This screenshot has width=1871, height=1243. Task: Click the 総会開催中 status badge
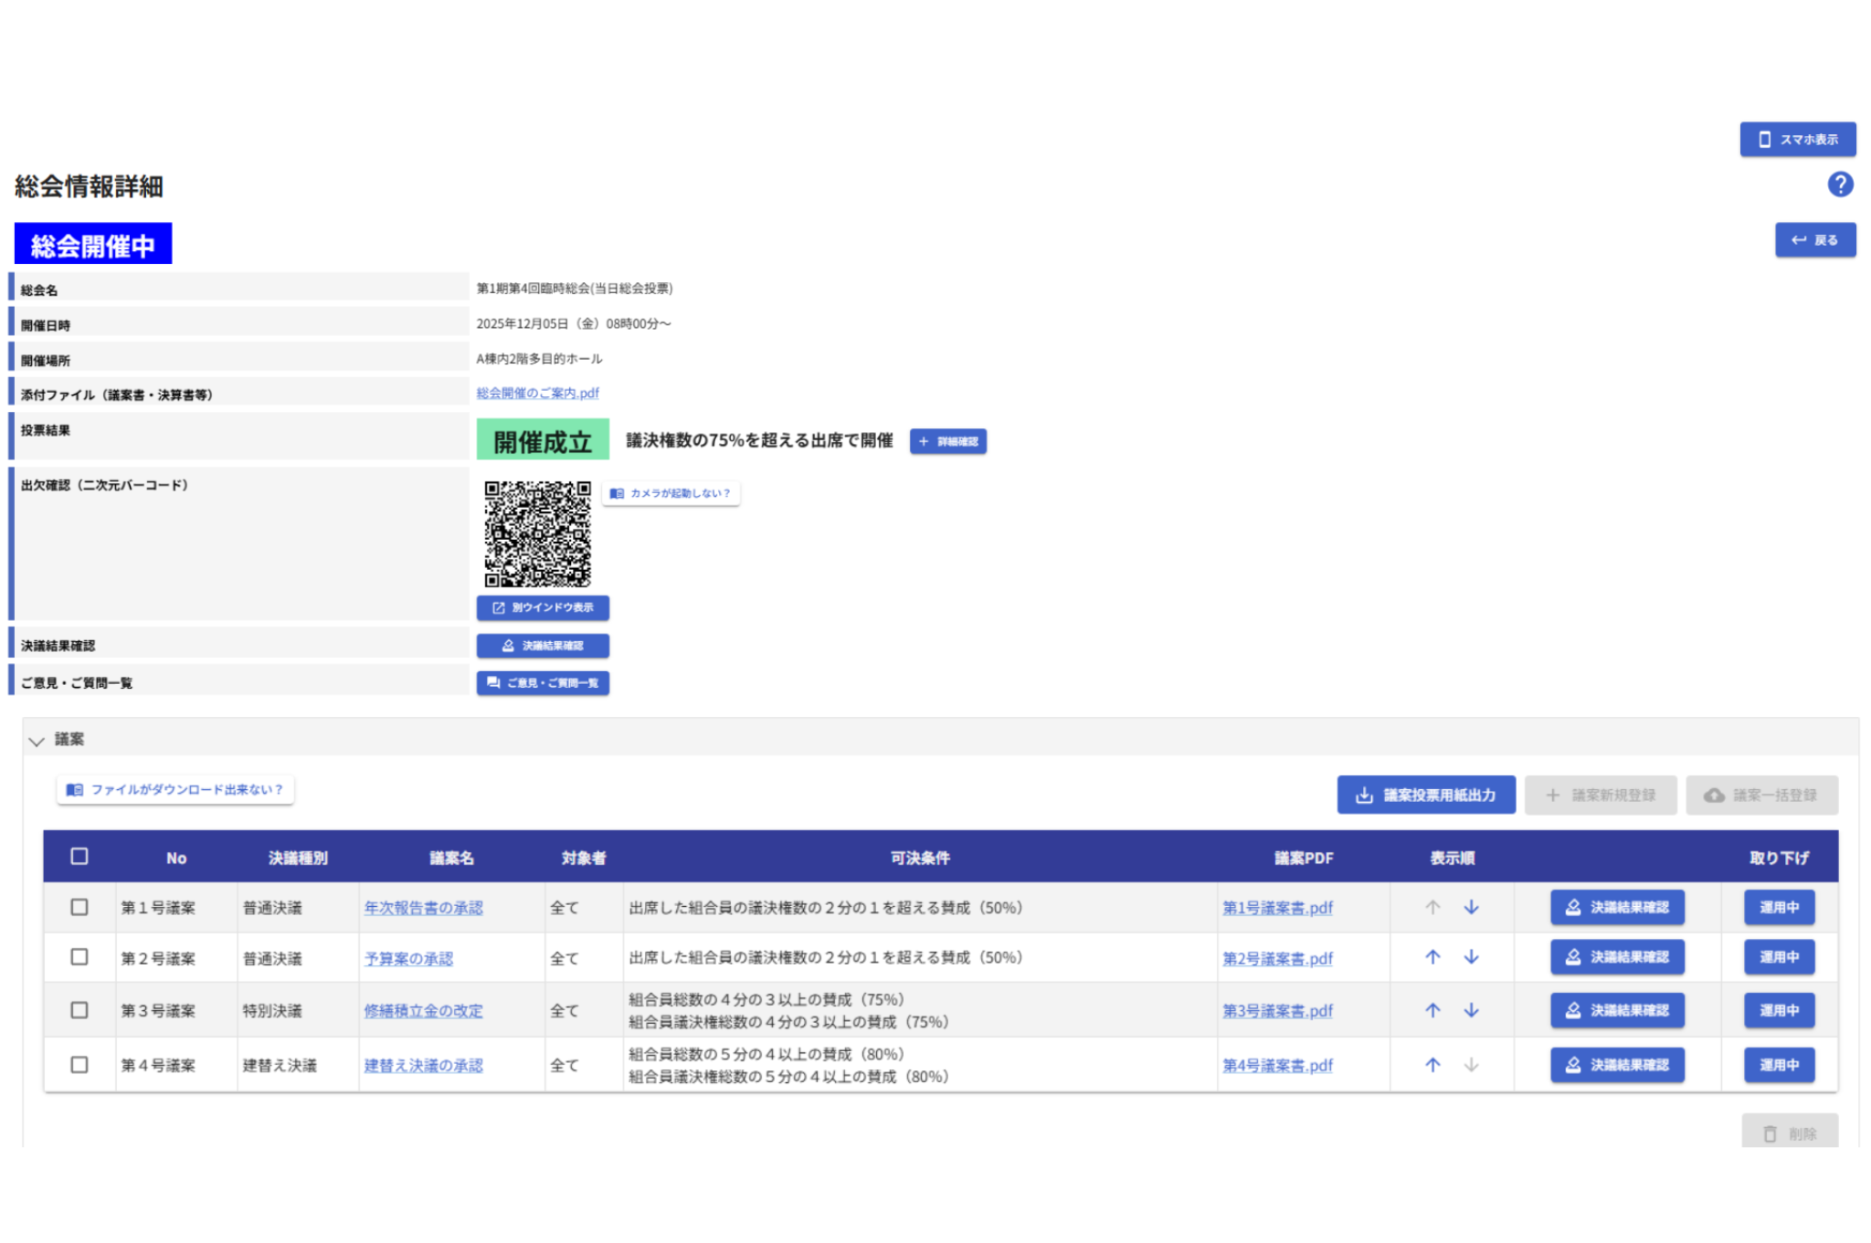tap(93, 244)
